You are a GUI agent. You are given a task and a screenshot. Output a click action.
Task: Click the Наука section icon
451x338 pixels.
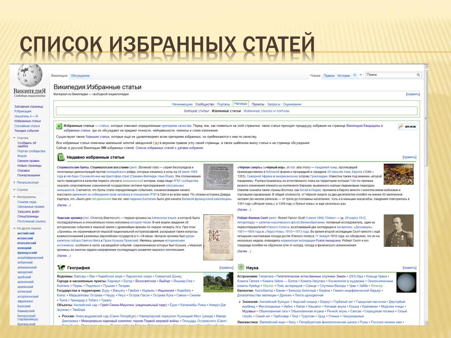click(x=241, y=267)
